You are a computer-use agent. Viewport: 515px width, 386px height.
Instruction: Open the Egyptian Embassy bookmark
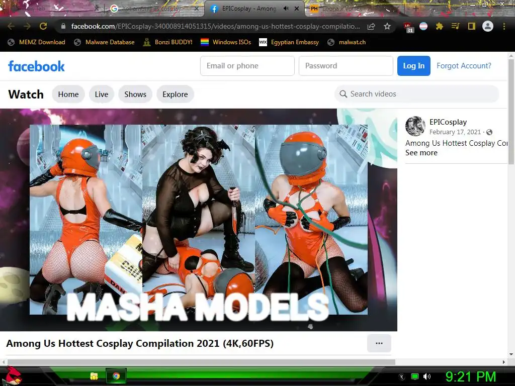coord(289,42)
